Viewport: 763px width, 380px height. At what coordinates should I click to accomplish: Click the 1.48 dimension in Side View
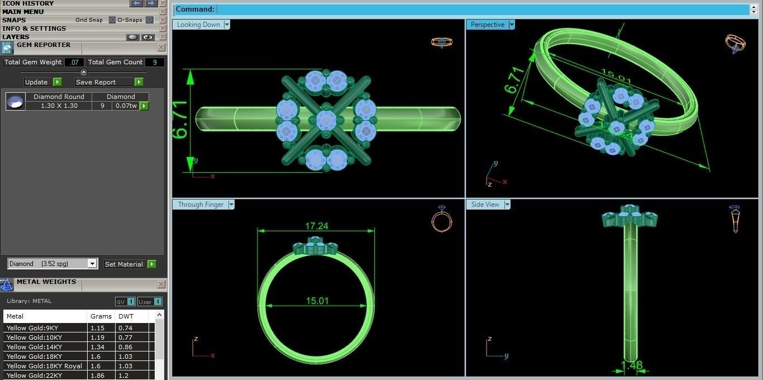click(x=632, y=365)
